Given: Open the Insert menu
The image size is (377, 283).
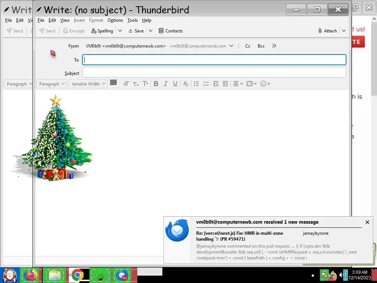Looking at the screenshot, I should (x=79, y=20).
